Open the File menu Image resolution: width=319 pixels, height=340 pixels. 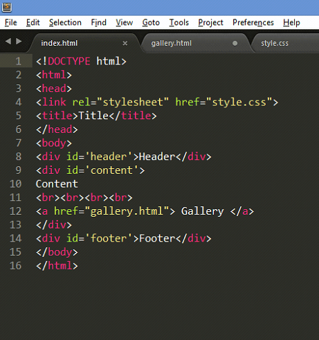(11, 22)
